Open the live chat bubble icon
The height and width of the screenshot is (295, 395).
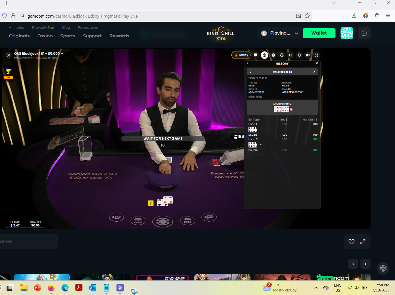(x=256, y=55)
